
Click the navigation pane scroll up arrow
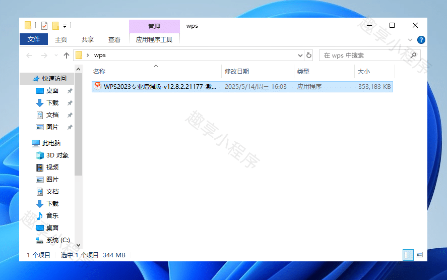[79, 69]
